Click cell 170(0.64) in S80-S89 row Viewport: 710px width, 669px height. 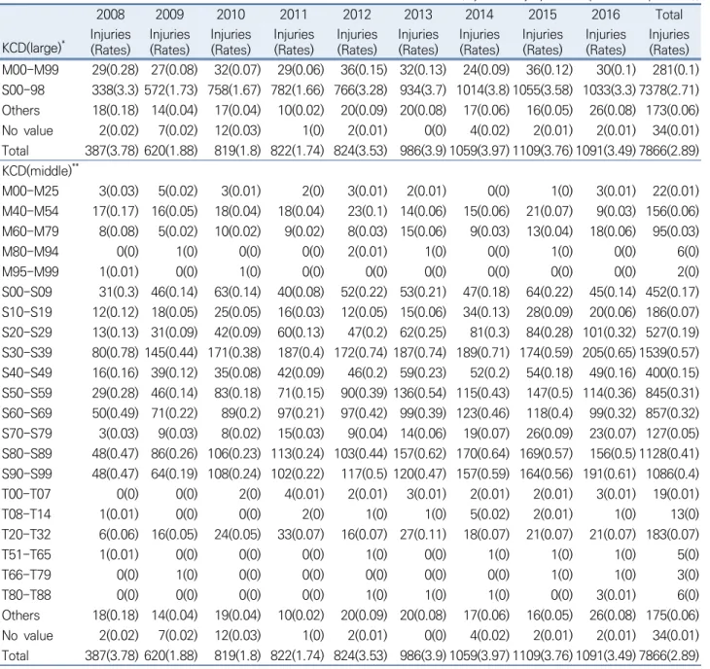482,453
